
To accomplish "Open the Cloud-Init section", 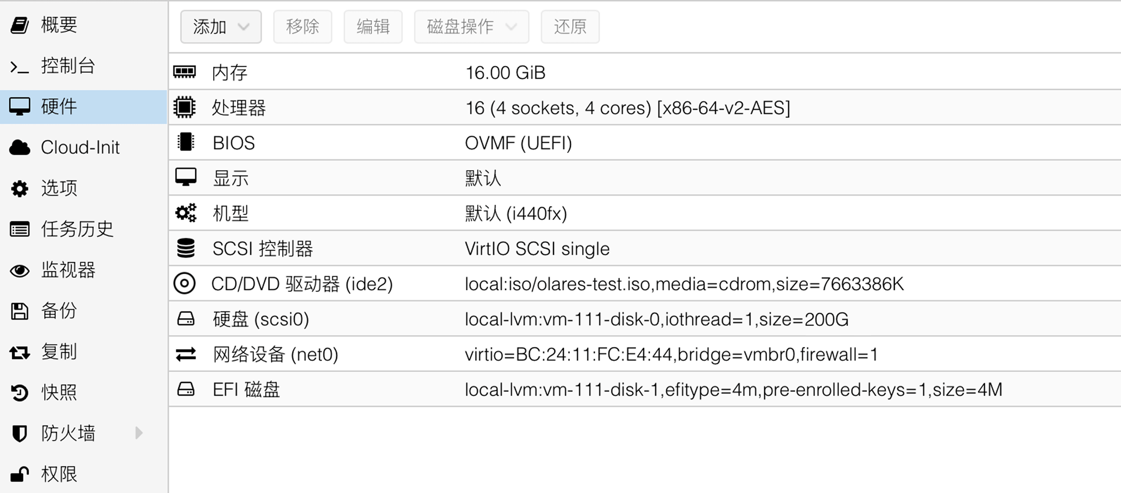I will (x=80, y=147).
